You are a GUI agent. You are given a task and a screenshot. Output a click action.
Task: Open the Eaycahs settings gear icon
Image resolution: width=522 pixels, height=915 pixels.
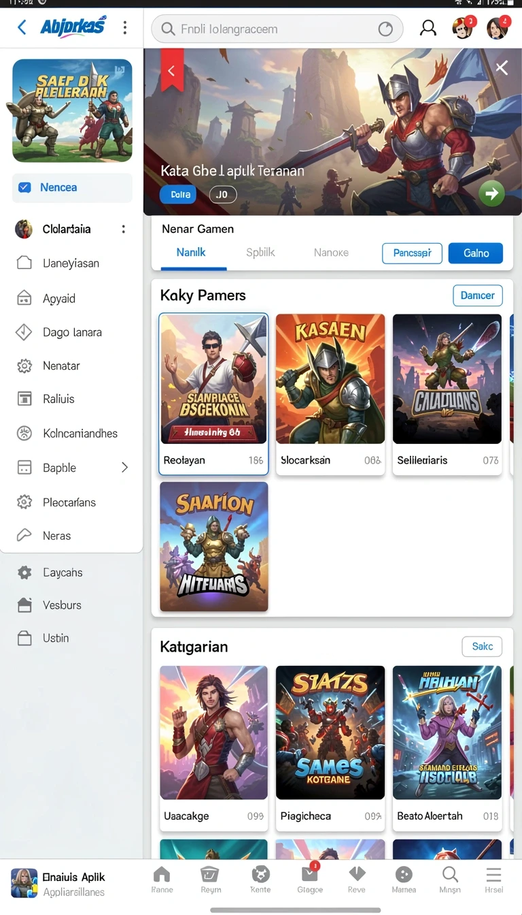pyautogui.click(x=24, y=573)
